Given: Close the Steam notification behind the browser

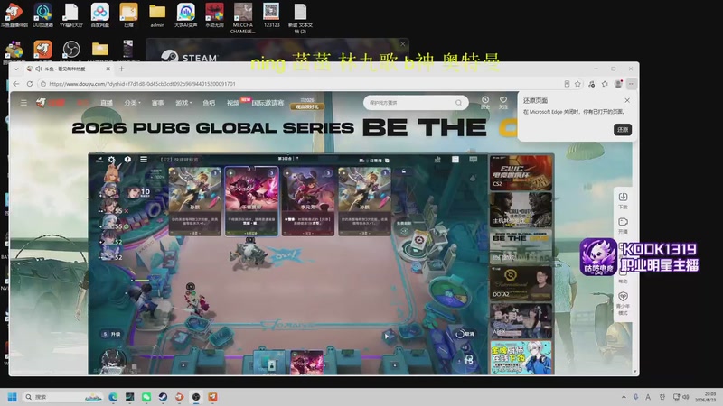Looking at the screenshot, I should [402, 44].
